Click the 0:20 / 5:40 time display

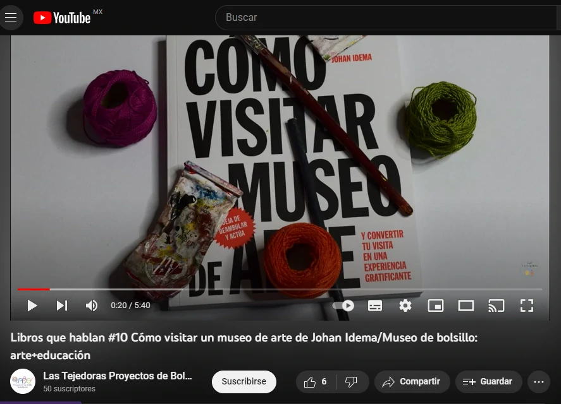click(130, 306)
